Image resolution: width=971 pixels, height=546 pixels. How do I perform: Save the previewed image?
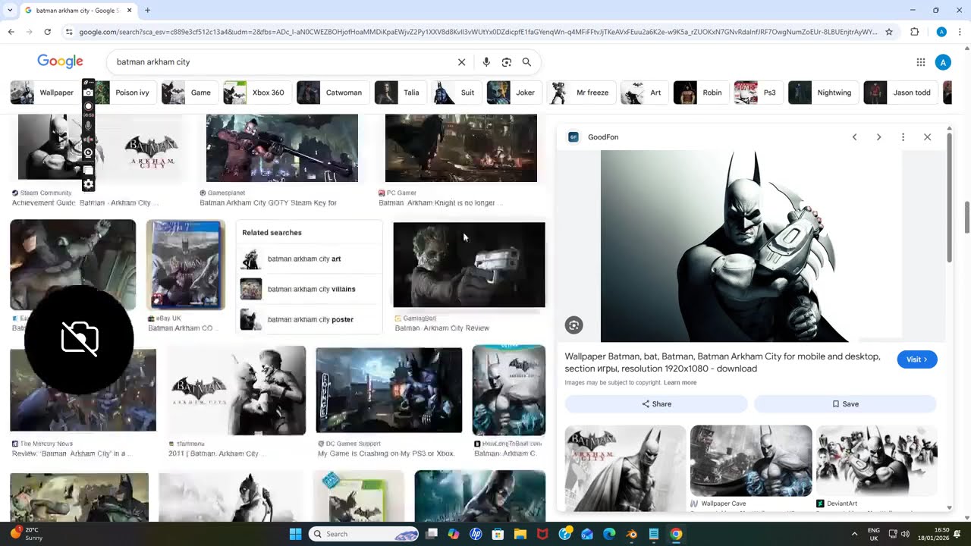tap(846, 404)
